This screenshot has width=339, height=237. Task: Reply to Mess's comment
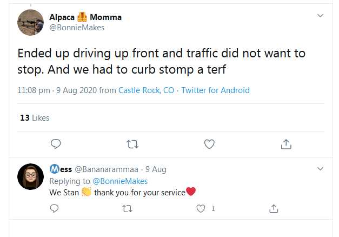tap(54, 208)
